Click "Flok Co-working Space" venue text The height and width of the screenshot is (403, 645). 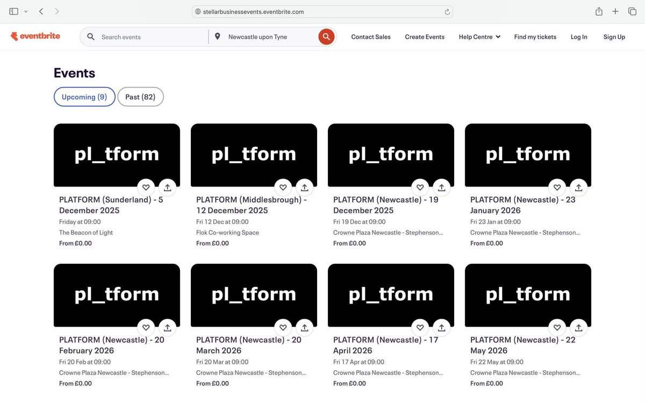(x=227, y=233)
